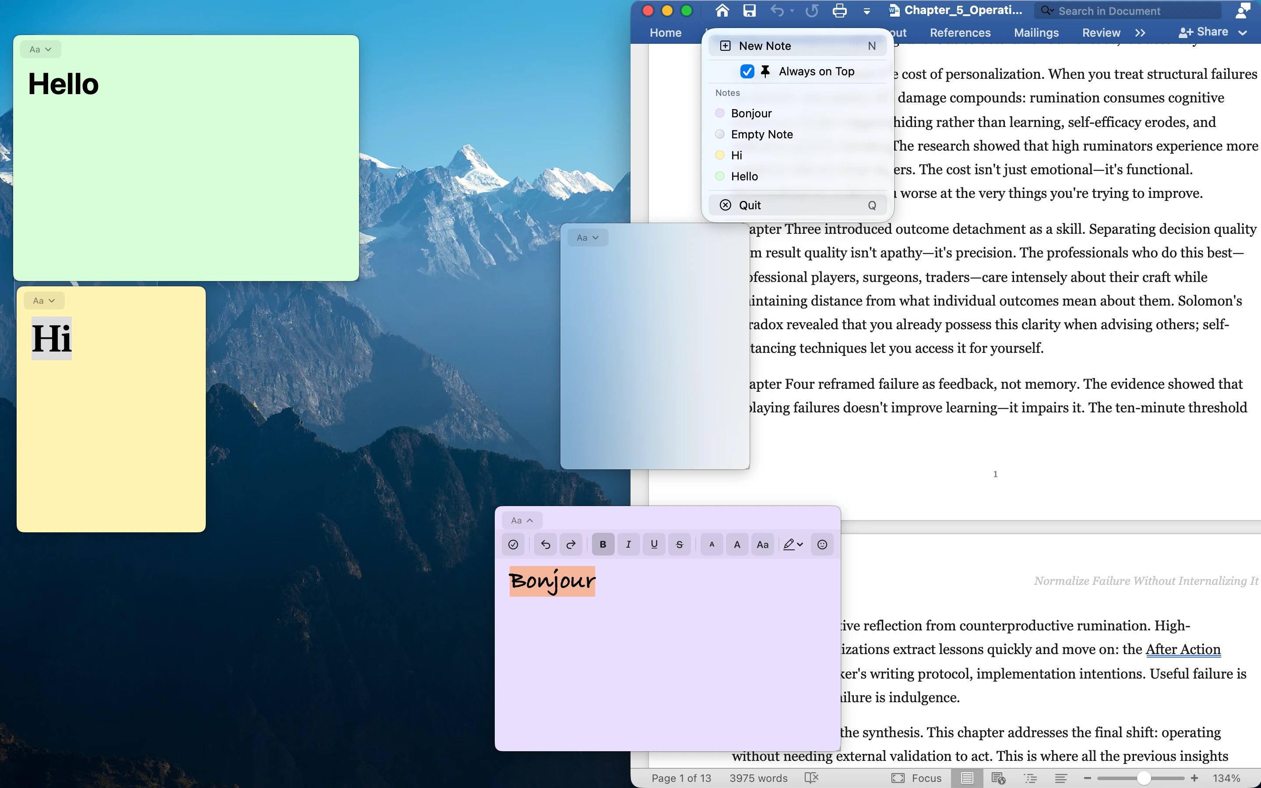This screenshot has width=1261, height=788.
Task: Collapse the Aa formatting menu on Bonjour note
Action: tap(521, 520)
